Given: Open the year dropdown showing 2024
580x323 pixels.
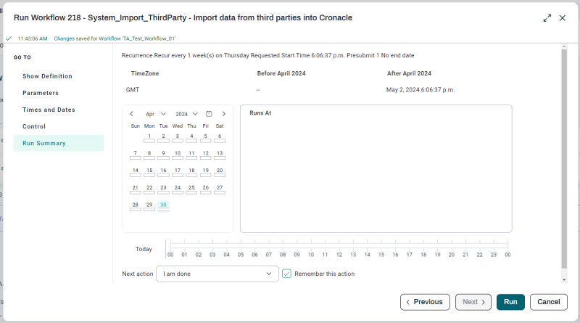Looking at the screenshot, I should click(187, 114).
